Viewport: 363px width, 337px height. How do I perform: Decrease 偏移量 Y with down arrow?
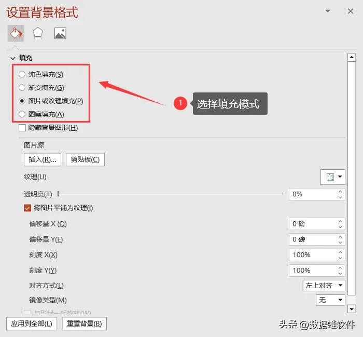coord(340,242)
